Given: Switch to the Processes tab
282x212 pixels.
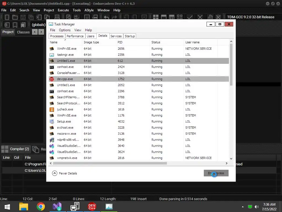Looking at the screenshot, I should pyautogui.click(x=57, y=36).
